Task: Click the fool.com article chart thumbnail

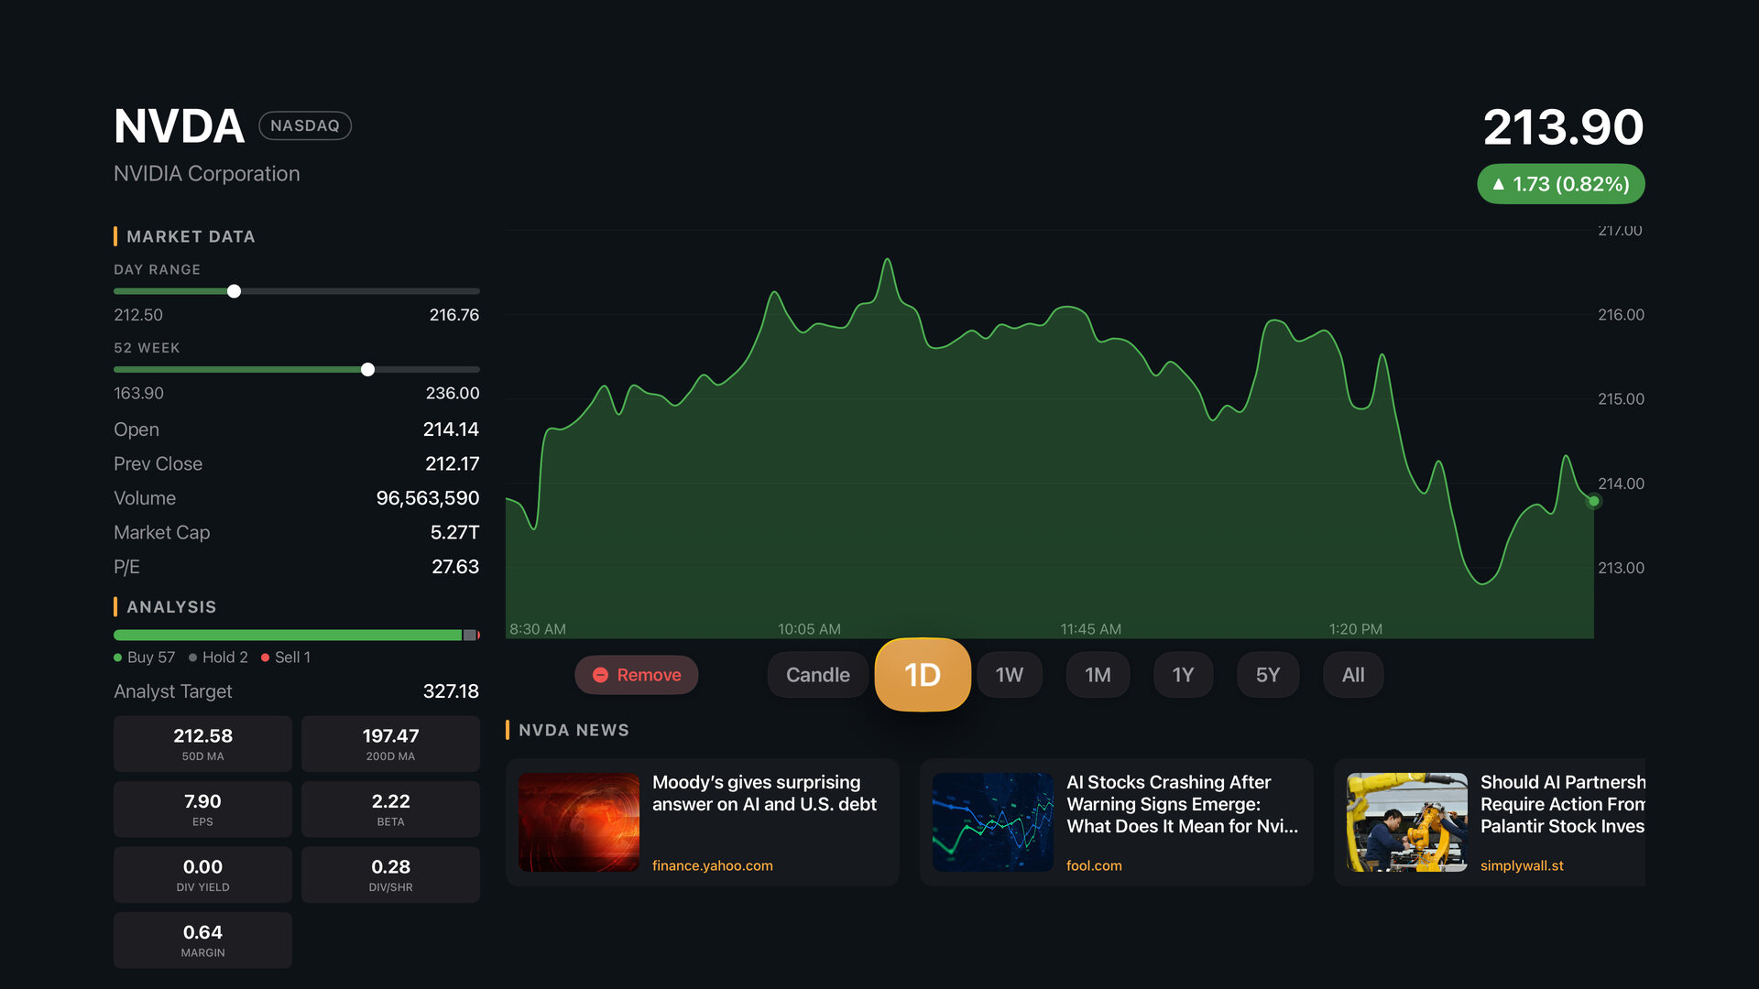Action: [993, 822]
